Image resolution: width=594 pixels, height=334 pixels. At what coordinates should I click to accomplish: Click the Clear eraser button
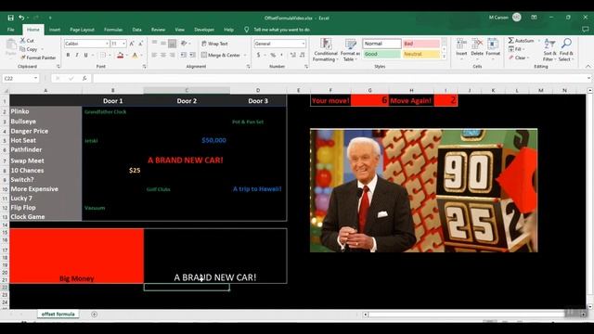click(518, 58)
